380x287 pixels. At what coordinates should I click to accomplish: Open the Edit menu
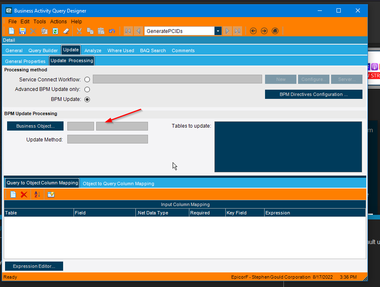pyautogui.click(x=25, y=22)
